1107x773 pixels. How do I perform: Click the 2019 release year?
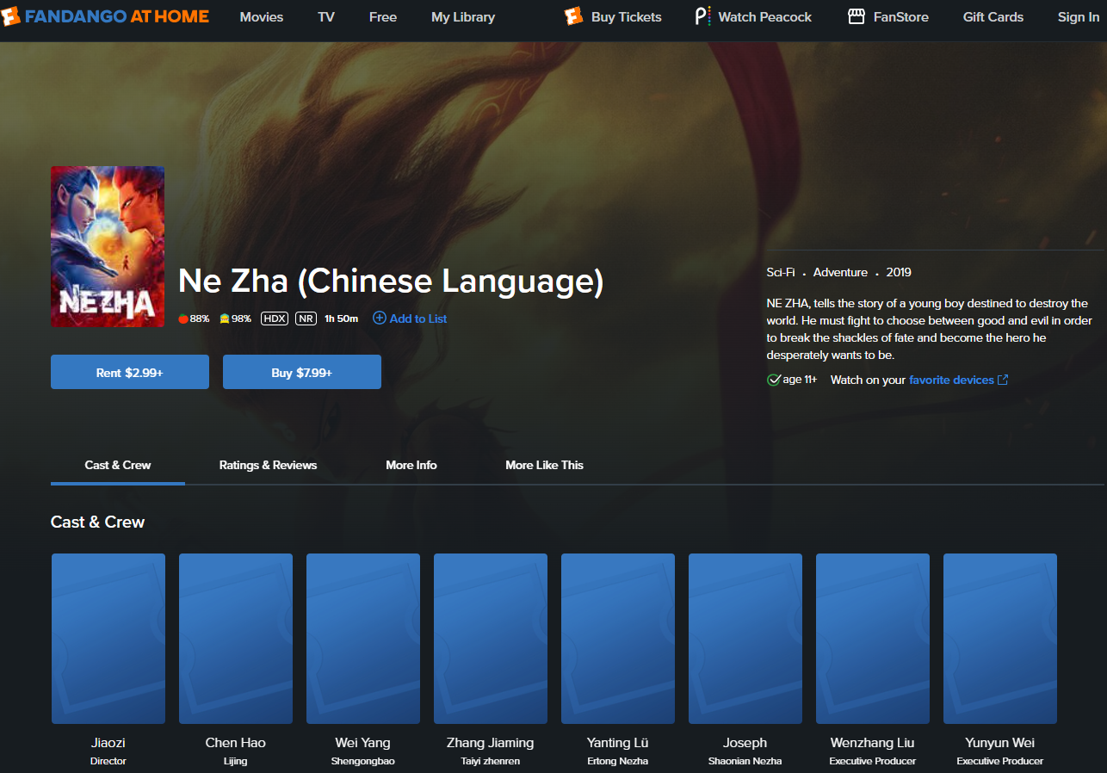click(899, 272)
